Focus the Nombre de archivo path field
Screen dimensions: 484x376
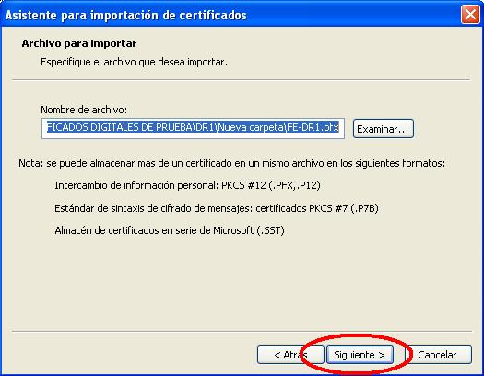(x=193, y=128)
